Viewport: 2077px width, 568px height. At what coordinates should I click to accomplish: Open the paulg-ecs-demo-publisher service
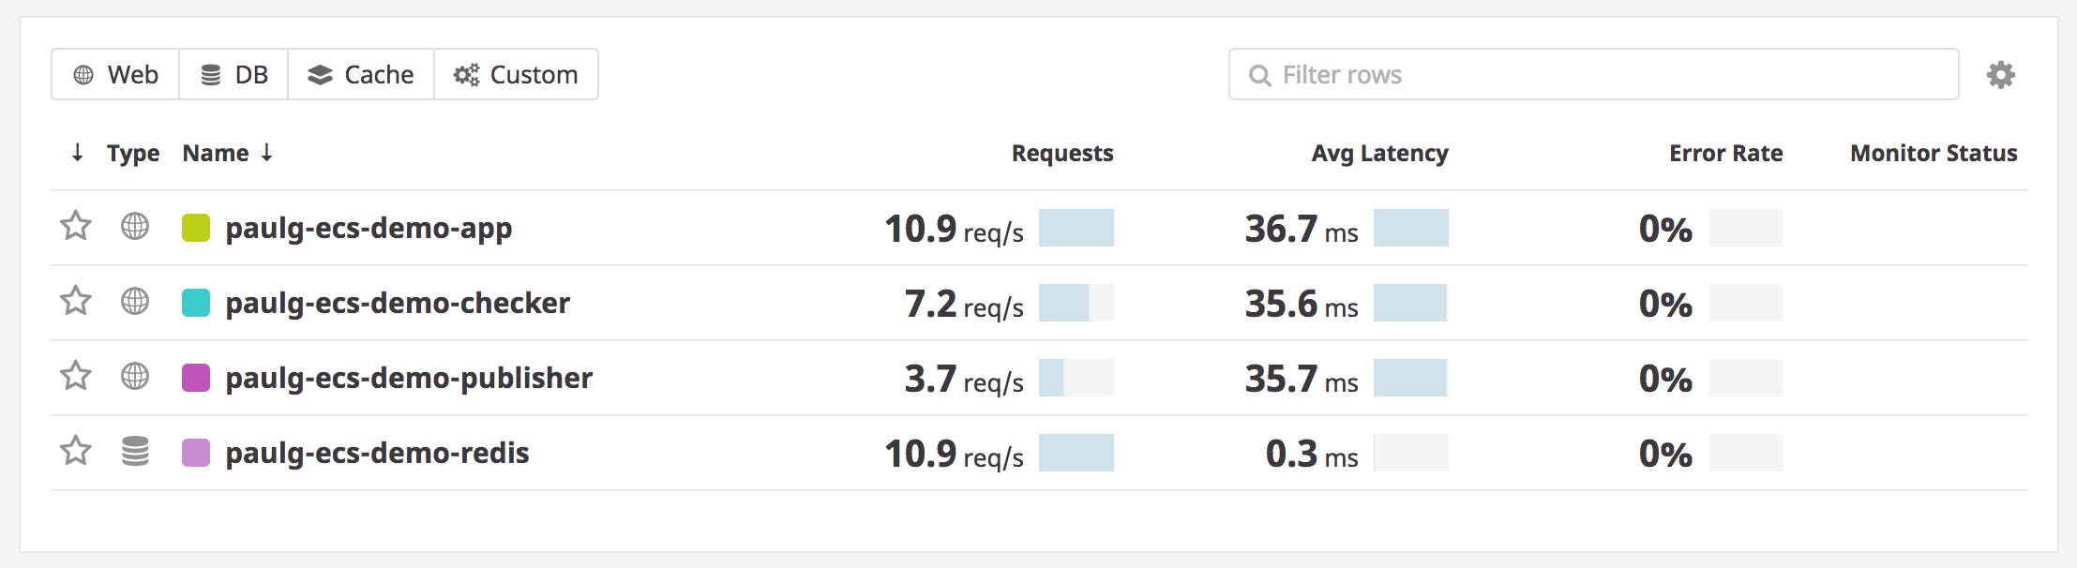(x=407, y=379)
